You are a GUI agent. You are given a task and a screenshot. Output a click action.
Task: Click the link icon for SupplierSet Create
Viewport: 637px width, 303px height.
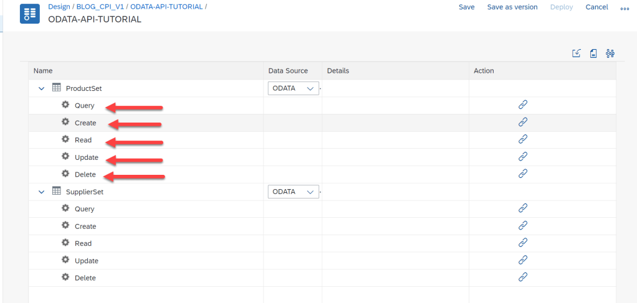(x=523, y=226)
